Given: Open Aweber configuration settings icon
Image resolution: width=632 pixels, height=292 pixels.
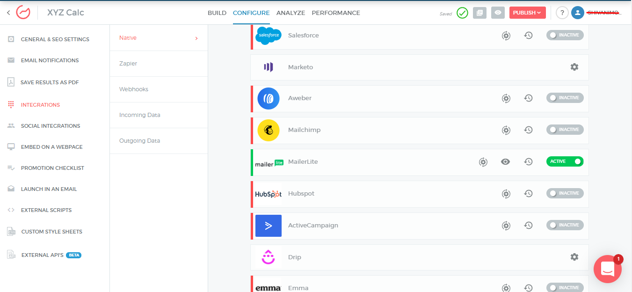Looking at the screenshot, I should point(506,98).
